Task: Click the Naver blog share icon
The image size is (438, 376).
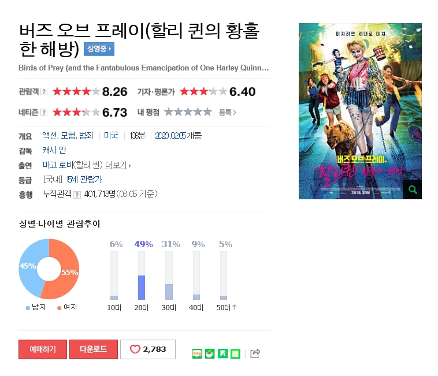Action: [x=197, y=353]
